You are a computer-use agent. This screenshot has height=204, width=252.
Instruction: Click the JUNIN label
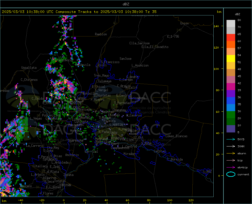113,133
